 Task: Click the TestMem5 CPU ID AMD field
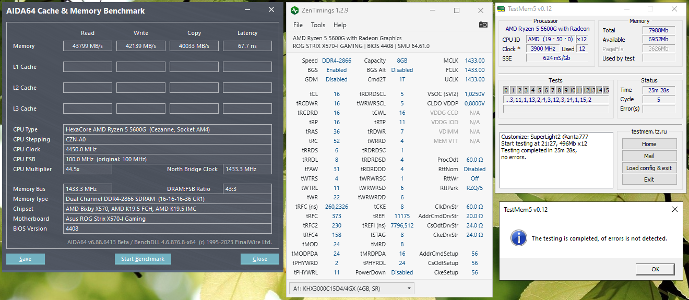(550, 39)
